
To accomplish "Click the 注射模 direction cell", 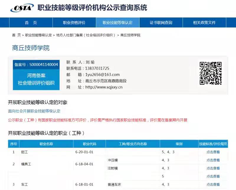I will pyautogui.click(x=113, y=168).
